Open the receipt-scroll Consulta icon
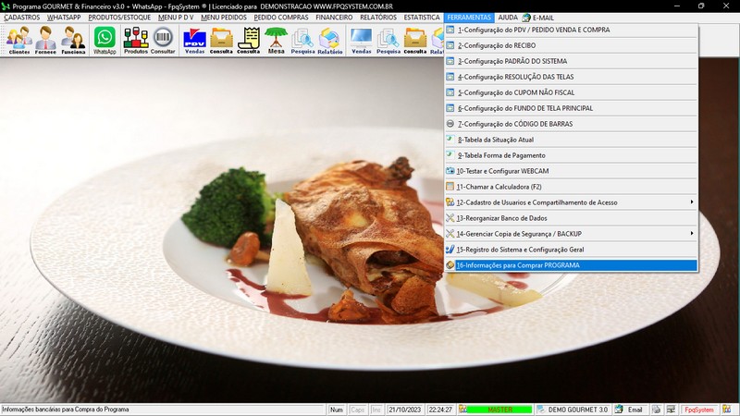 pyautogui.click(x=249, y=40)
